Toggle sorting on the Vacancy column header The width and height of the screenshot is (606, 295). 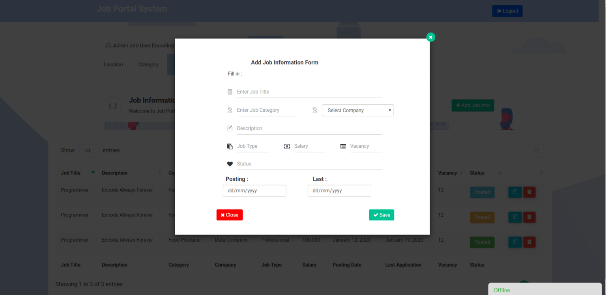448,173
